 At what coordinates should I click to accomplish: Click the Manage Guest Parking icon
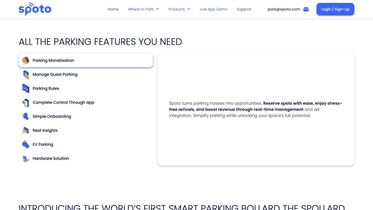pos(26,75)
